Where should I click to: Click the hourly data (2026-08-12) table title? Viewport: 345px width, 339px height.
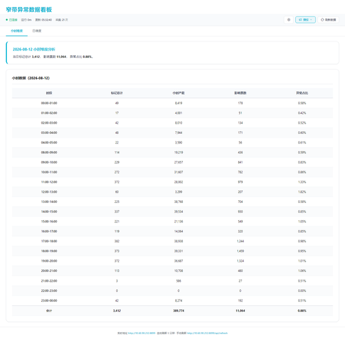point(31,78)
